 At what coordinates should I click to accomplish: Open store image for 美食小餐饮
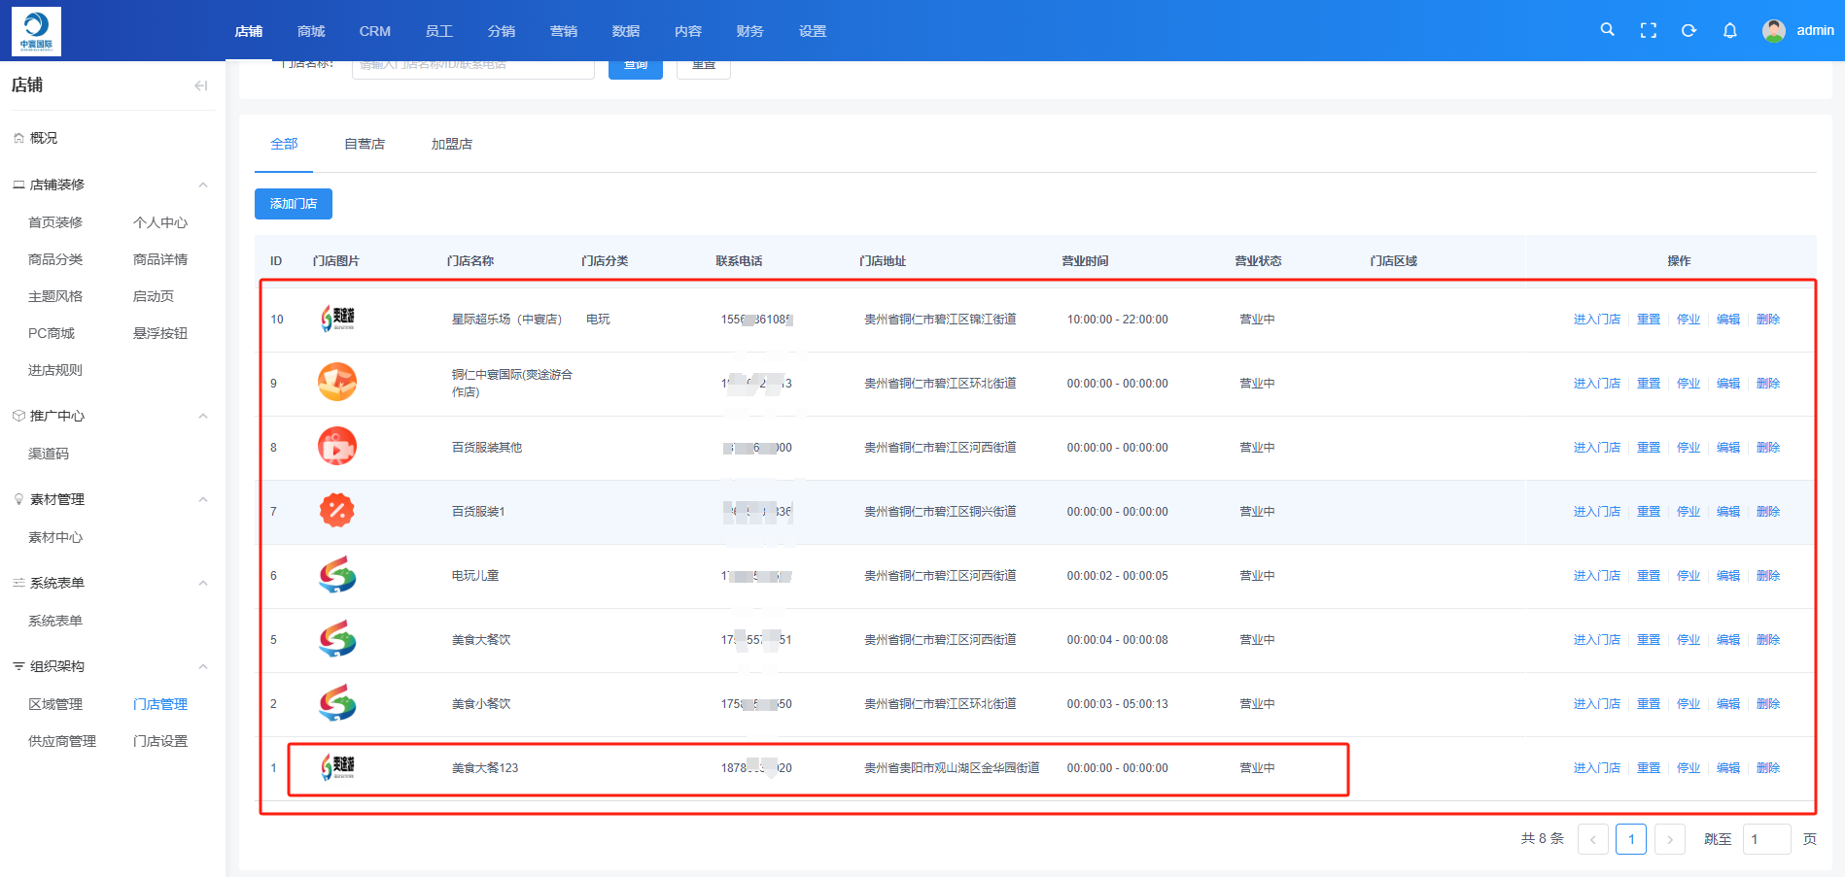337,703
